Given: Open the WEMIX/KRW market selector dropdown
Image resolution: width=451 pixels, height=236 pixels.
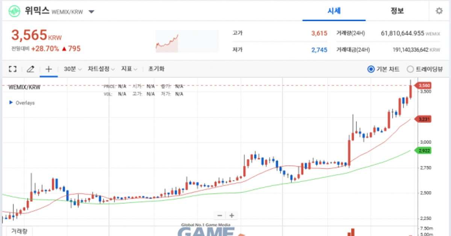Looking at the screenshot, I should click(x=91, y=12).
